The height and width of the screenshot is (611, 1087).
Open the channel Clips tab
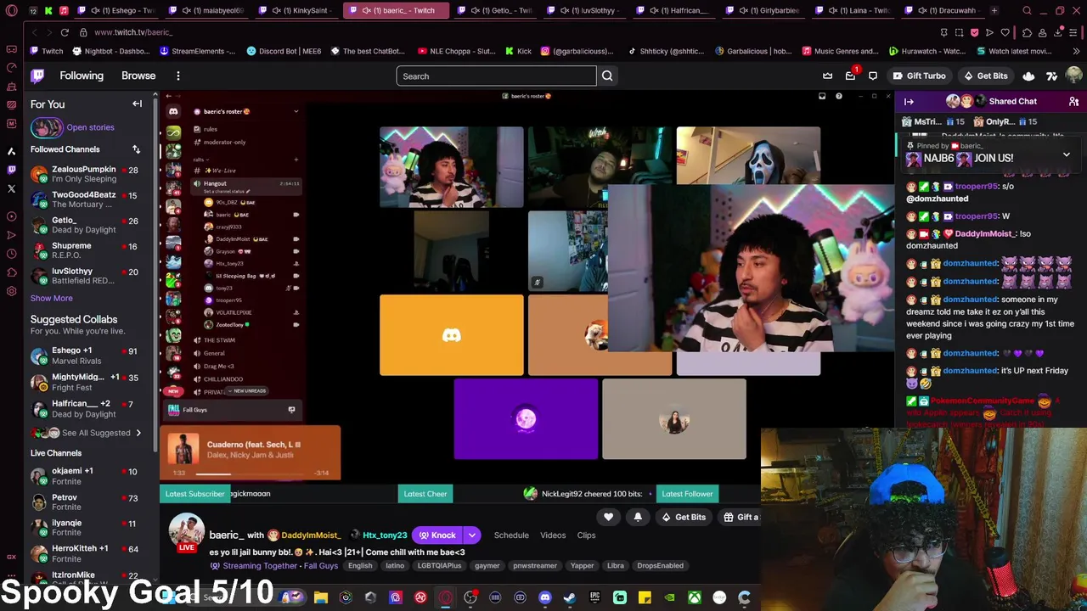click(586, 535)
